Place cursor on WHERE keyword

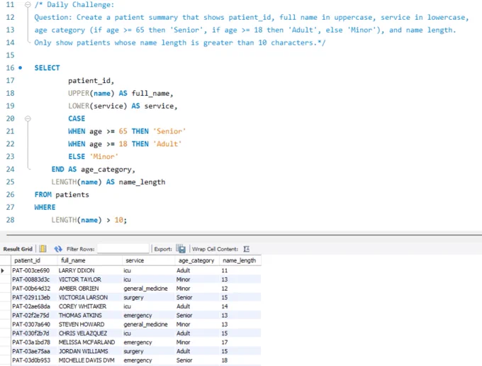point(45,207)
